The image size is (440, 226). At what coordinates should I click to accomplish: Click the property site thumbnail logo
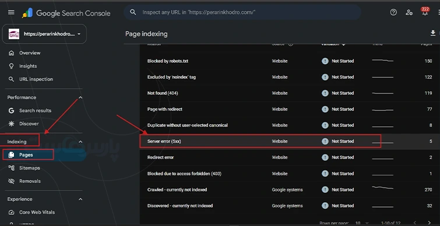[x=14, y=34]
